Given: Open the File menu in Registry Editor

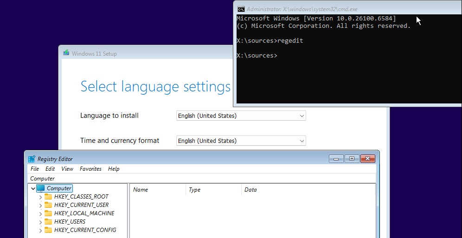Looking at the screenshot, I should coord(35,169).
